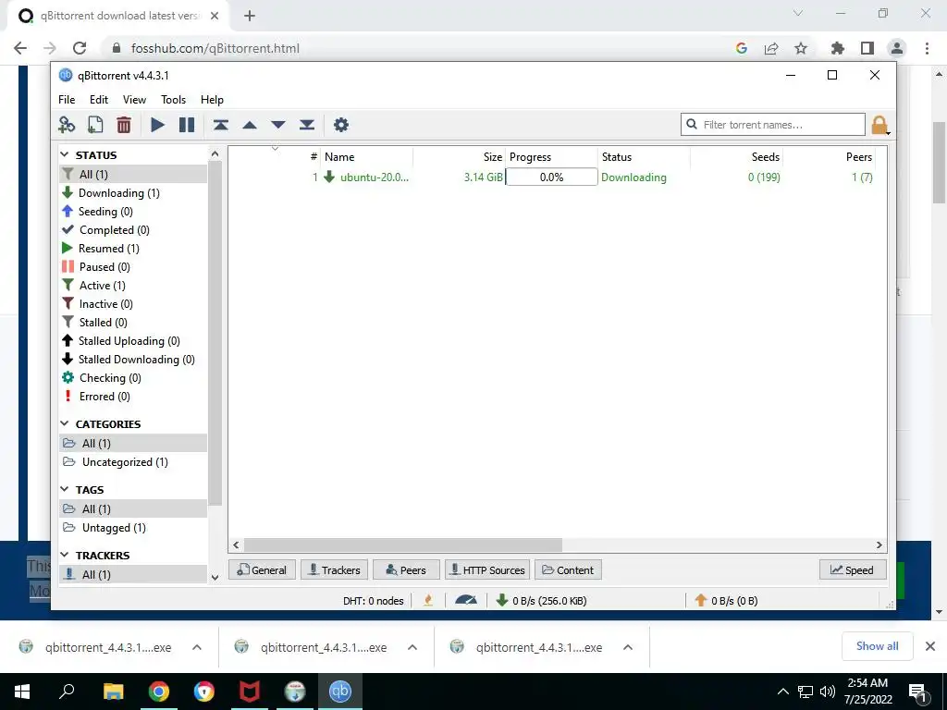Open File Explorer from the taskbar
The image size is (947, 710).
pos(114,692)
